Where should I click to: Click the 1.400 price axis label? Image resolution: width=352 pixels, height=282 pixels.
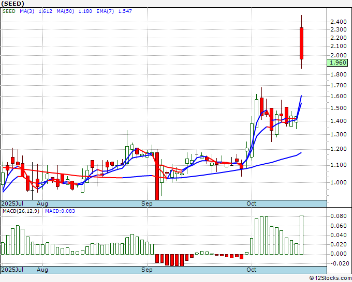(x=339, y=121)
